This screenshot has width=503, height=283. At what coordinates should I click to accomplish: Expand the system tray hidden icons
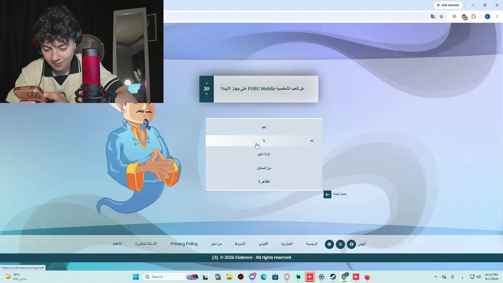[x=435, y=277]
